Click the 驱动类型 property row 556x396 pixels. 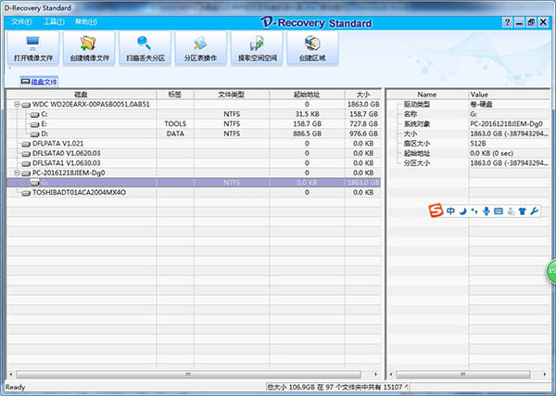point(468,104)
